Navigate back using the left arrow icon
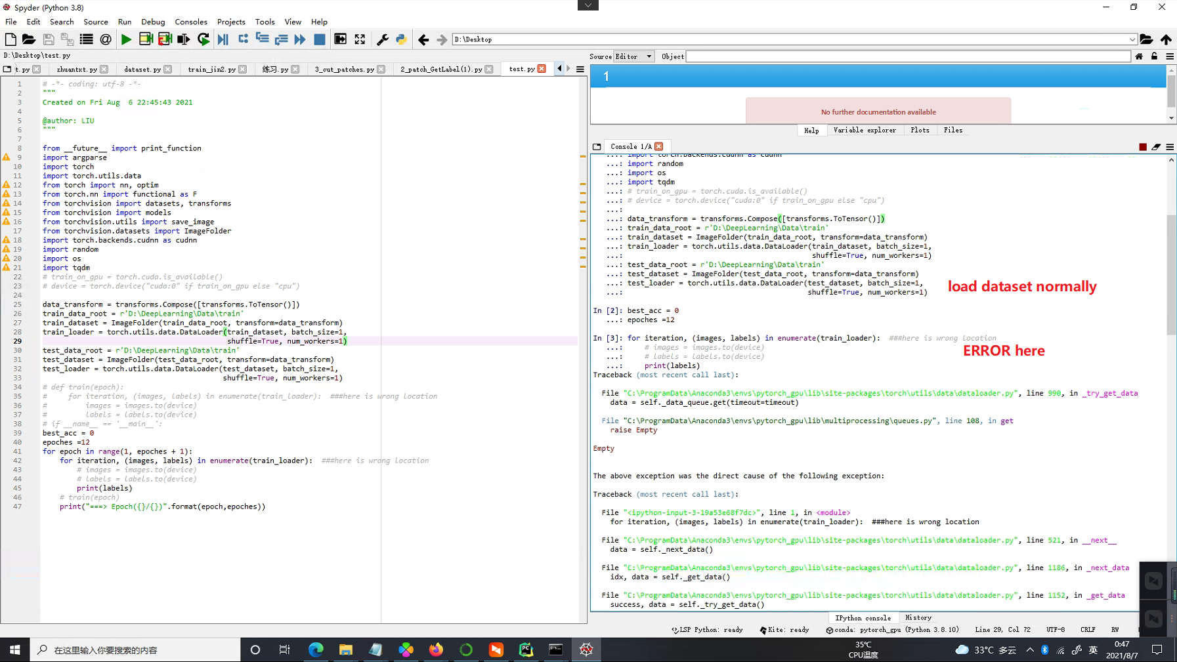 pyautogui.click(x=423, y=39)
